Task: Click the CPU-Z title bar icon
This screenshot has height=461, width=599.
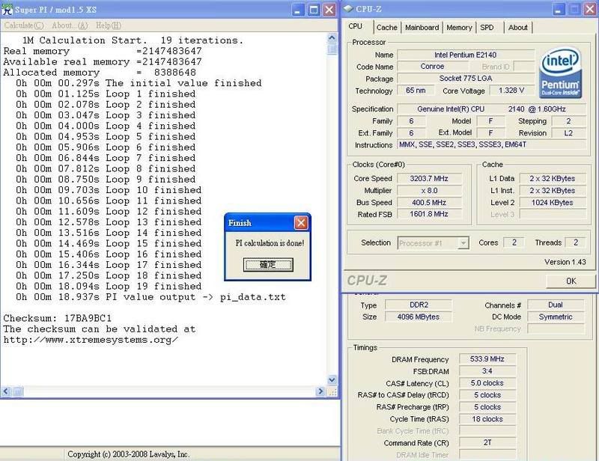Action: tap(348, 9)
